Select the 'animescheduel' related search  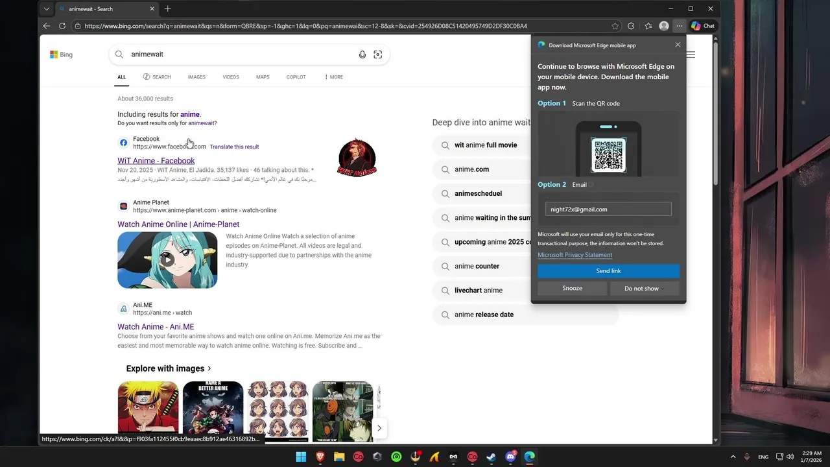pos(478,193)
